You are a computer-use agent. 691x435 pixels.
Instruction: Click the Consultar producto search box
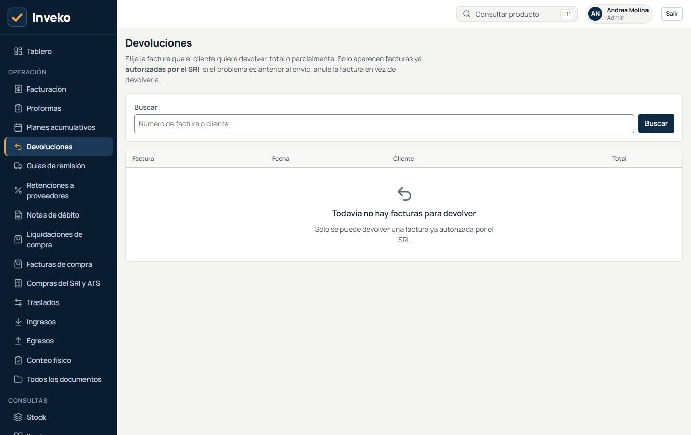[x=517, y=14]
